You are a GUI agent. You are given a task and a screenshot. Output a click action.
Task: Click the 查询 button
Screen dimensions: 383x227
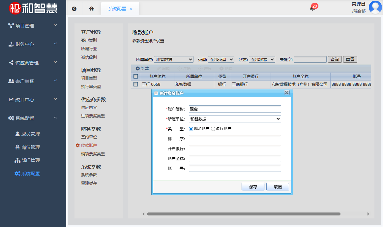coord(335,59)
